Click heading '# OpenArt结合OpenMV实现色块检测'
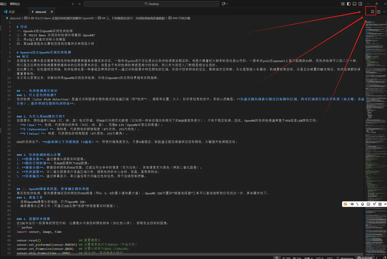387x259 pixels. tap(44, 52)
